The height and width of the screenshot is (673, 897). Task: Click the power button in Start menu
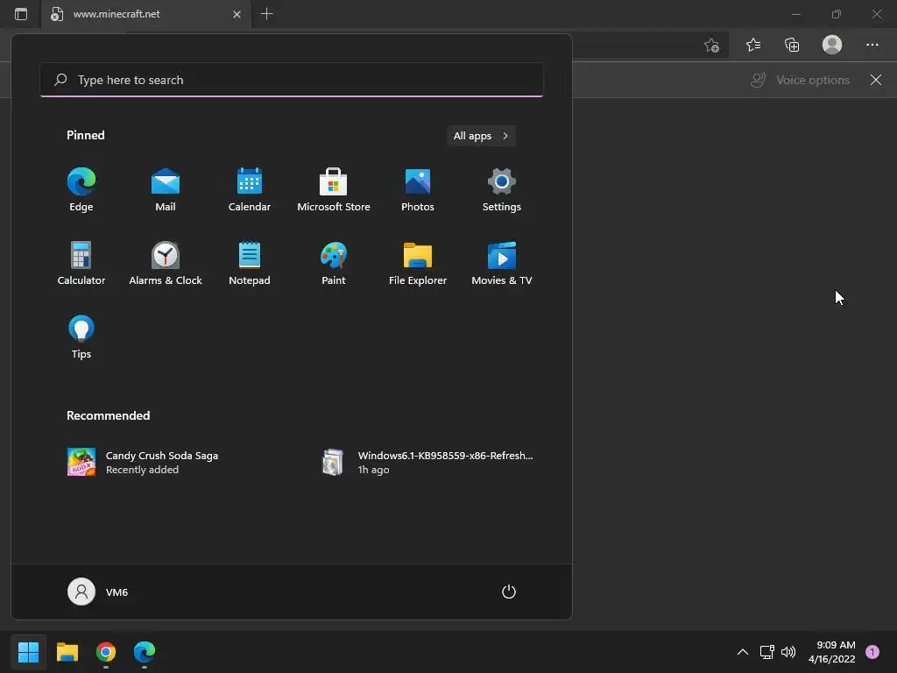click(x=509, y=592)
